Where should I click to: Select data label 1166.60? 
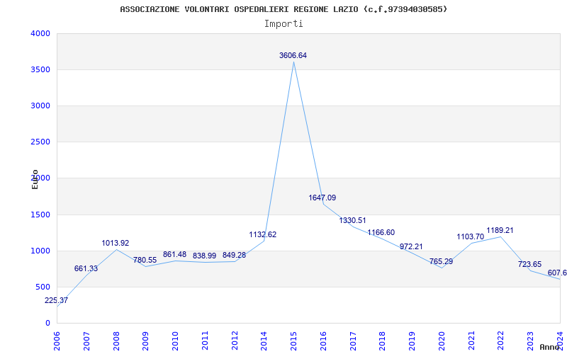coord(381,233)
